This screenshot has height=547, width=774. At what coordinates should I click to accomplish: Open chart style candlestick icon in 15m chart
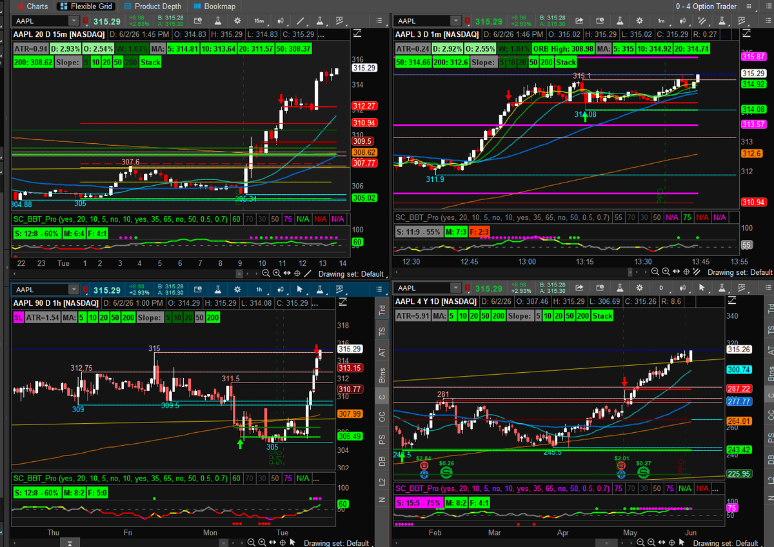(x=280, y=21)
